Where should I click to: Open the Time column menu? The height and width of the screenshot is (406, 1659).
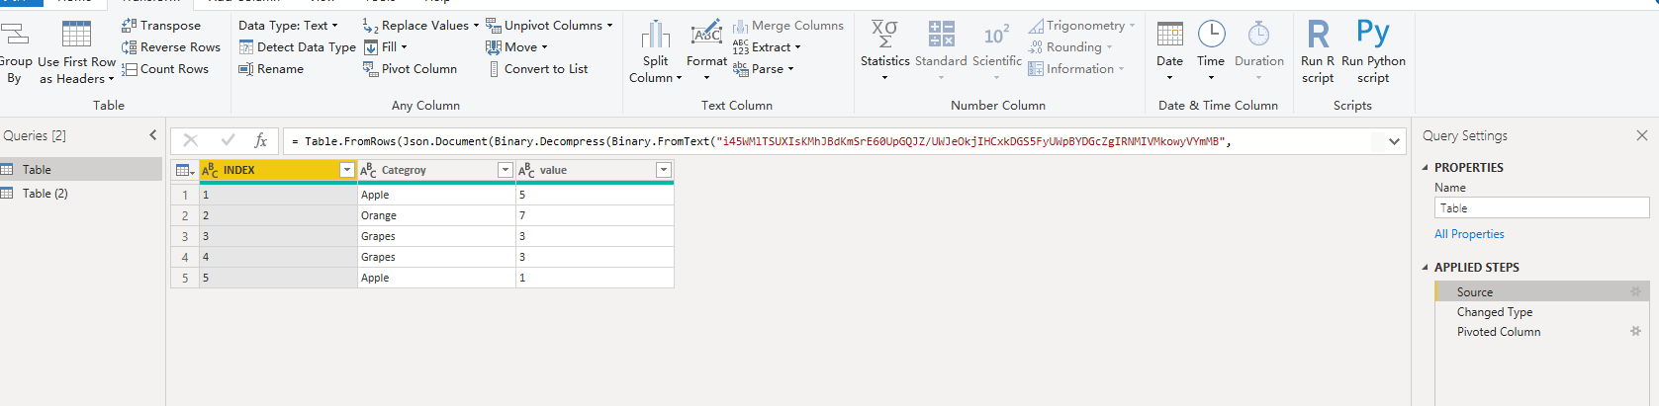[1211, 51]
